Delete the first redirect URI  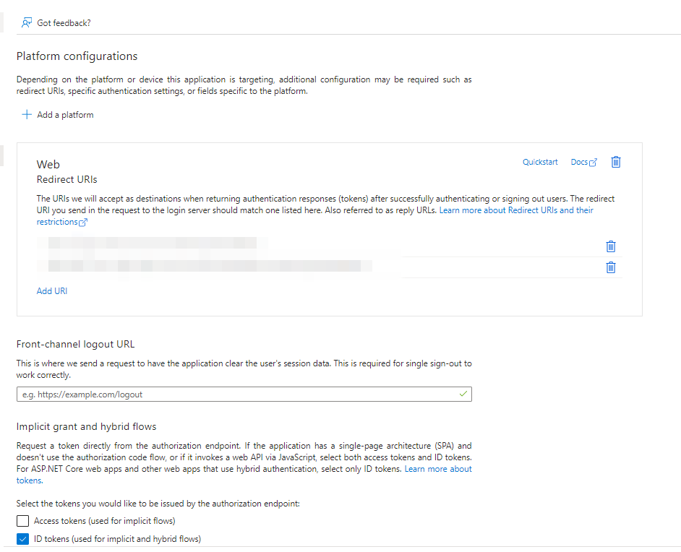[x=611, y=246]
